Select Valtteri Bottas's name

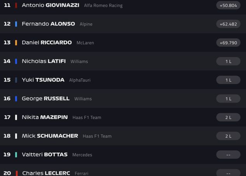tap(45, 155)
